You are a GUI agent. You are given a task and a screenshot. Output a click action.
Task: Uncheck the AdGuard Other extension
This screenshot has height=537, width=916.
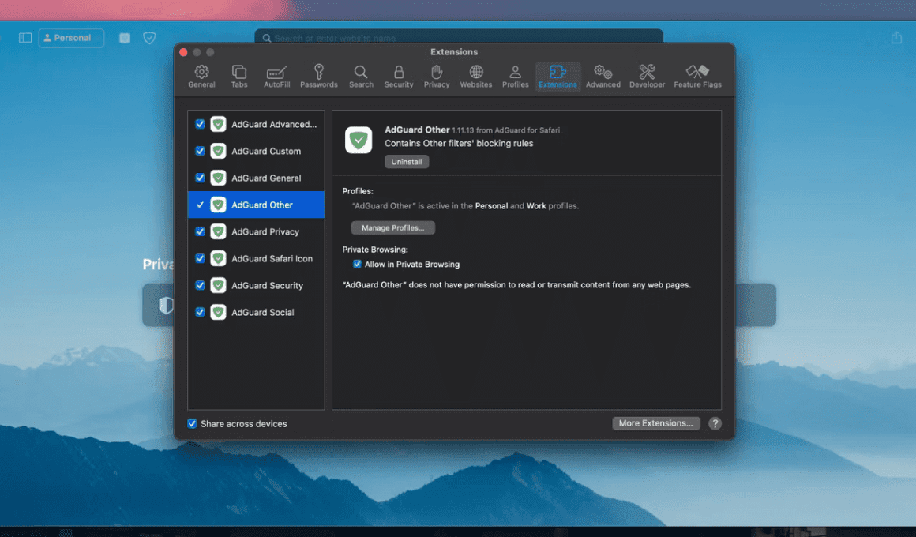[200, 205]
